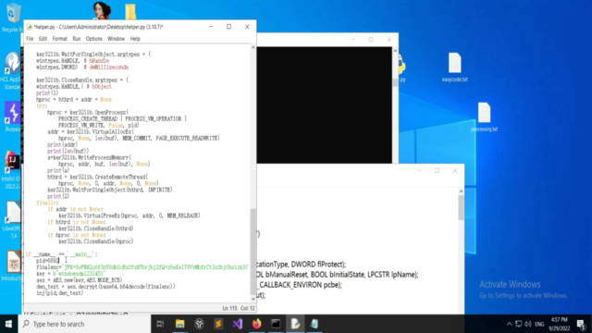Open File Explorer from the taskbar
This screenshot has width=592, height=333.
click(179, 324)
